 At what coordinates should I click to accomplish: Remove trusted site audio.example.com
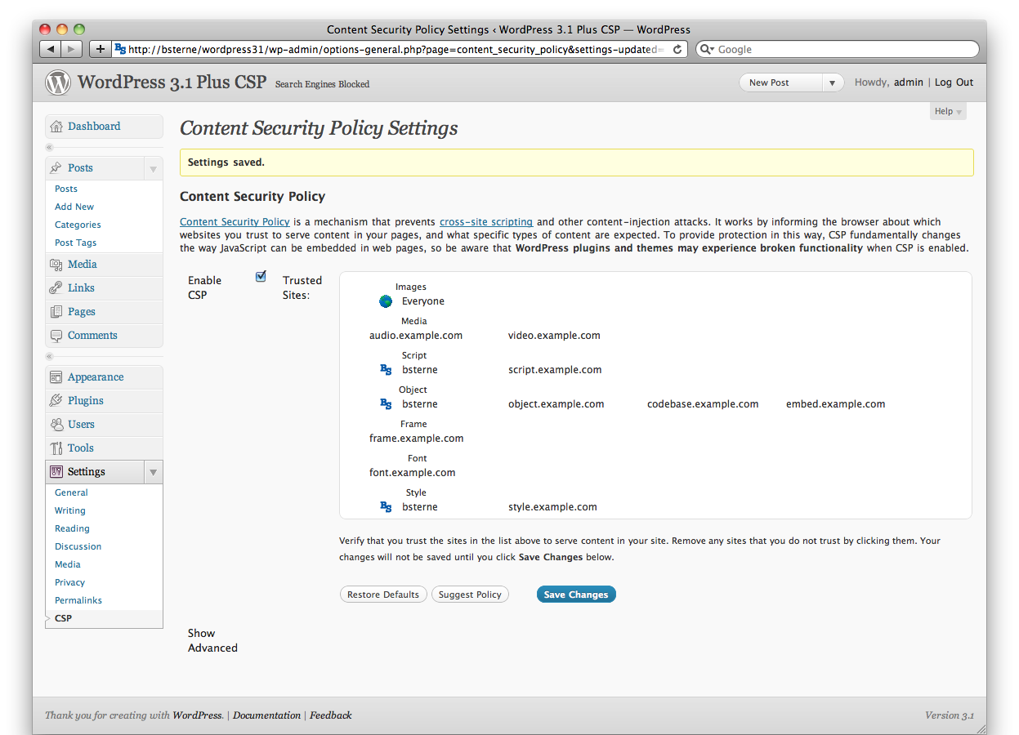click(416, 336)
